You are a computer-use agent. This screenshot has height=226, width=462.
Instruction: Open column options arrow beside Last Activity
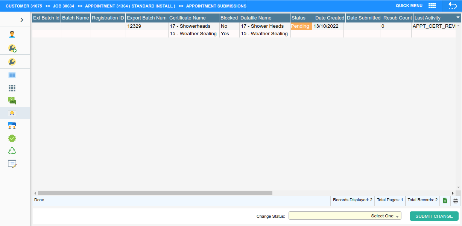pyautogui.click(x=458, y=18)
